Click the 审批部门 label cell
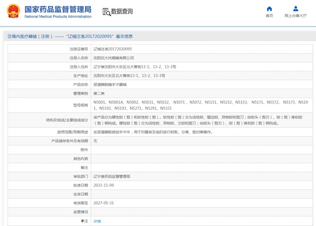316x226 pixels. tap(49, 177)
